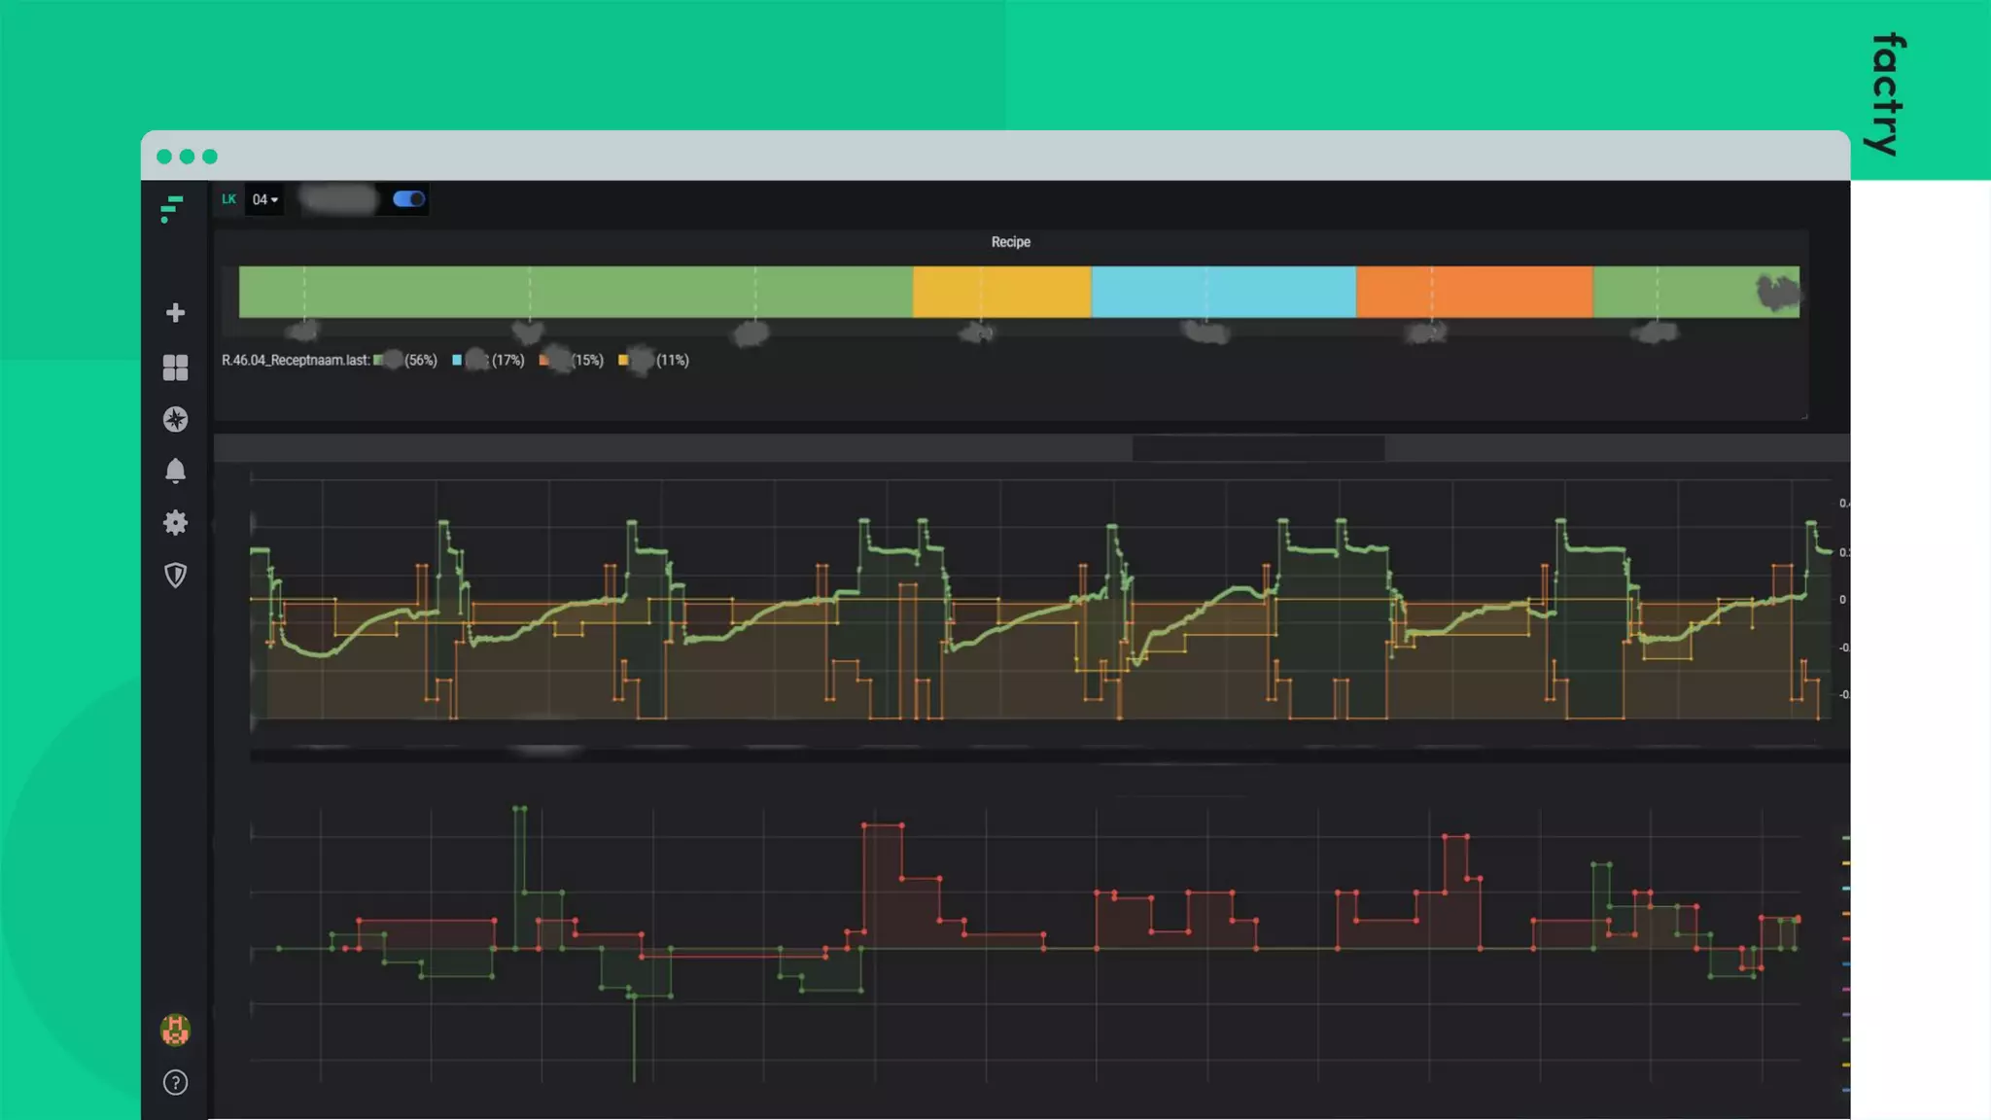Click yellow 11% legend swatch

(x=624, y=361)
